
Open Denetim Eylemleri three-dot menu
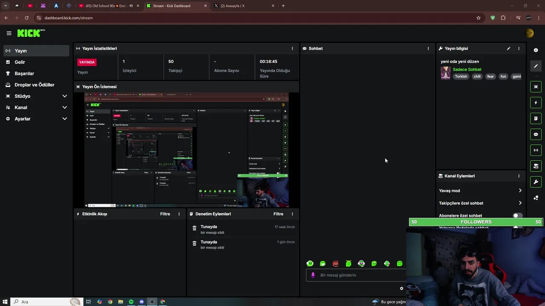292,214
